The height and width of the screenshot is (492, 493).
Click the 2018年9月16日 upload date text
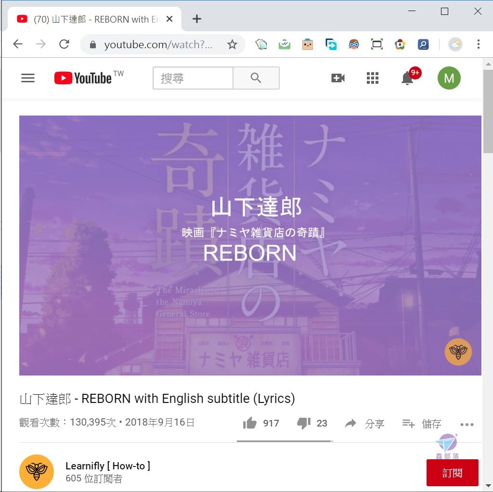click(x=160, y=422)
